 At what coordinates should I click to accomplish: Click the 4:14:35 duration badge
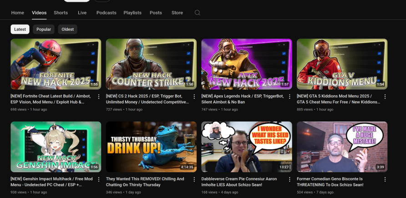tap(187, 167)
